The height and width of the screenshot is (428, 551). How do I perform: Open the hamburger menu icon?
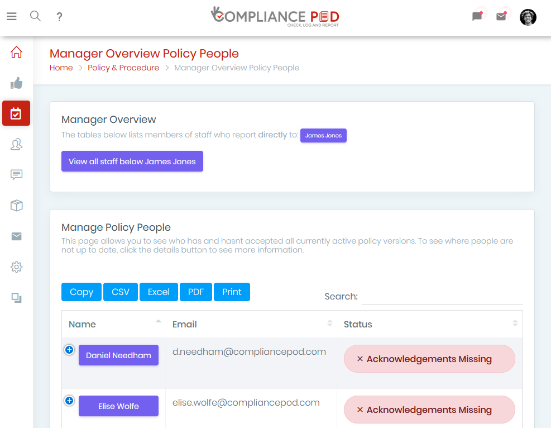12,17
